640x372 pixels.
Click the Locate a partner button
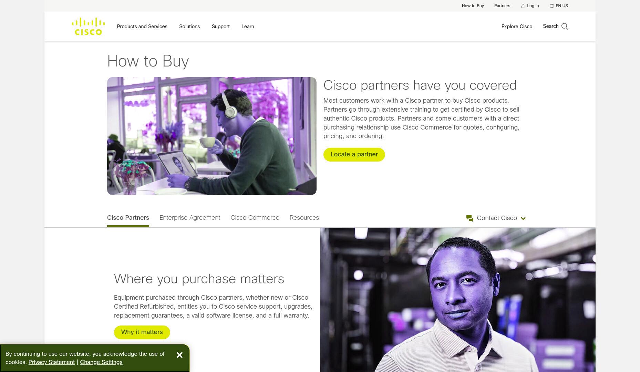point(354,154)
